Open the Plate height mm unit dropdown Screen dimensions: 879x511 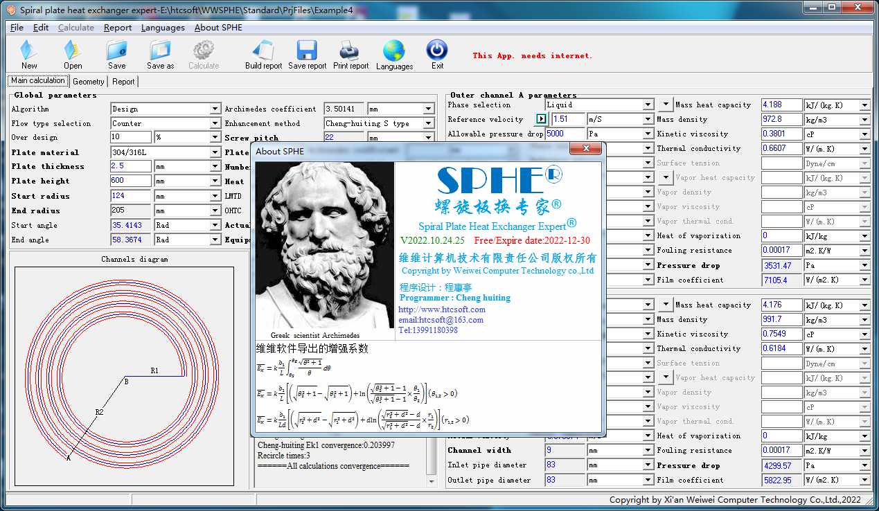pos(215,181)
